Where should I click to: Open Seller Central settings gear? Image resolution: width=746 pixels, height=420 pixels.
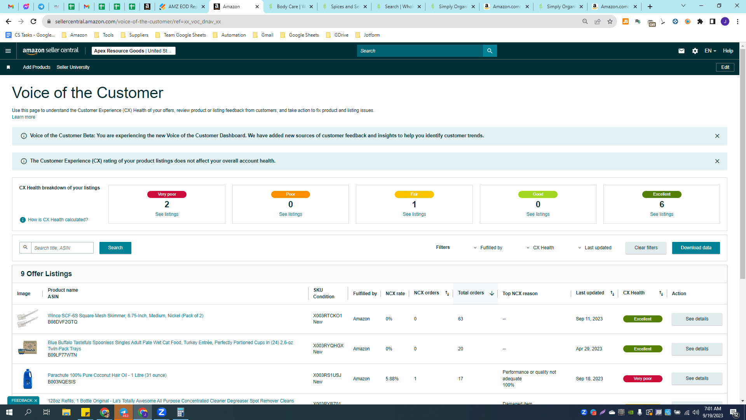(695, 51)
